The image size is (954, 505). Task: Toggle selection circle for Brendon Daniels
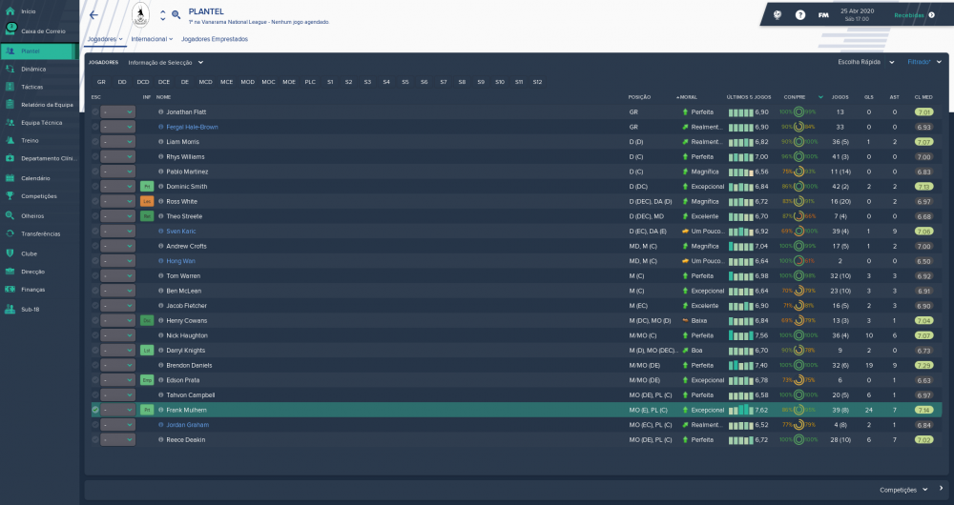(x=95, y=365)
